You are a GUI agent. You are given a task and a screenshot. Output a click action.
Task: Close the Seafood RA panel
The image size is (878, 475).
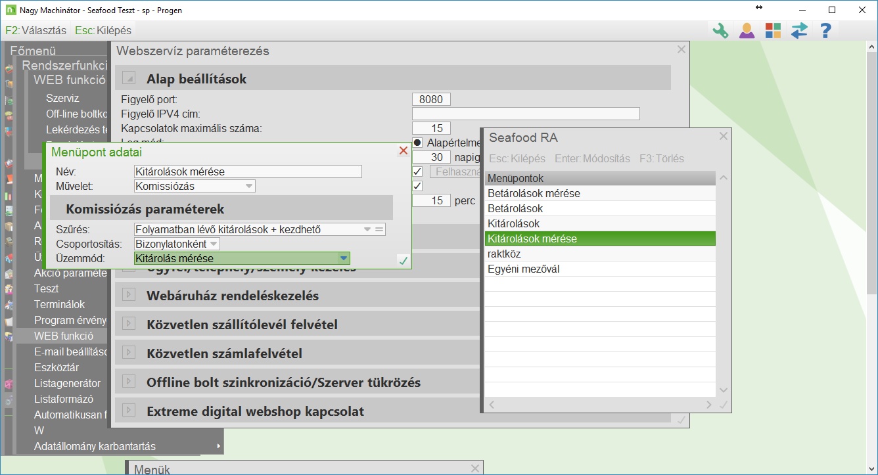pos(724,137)
